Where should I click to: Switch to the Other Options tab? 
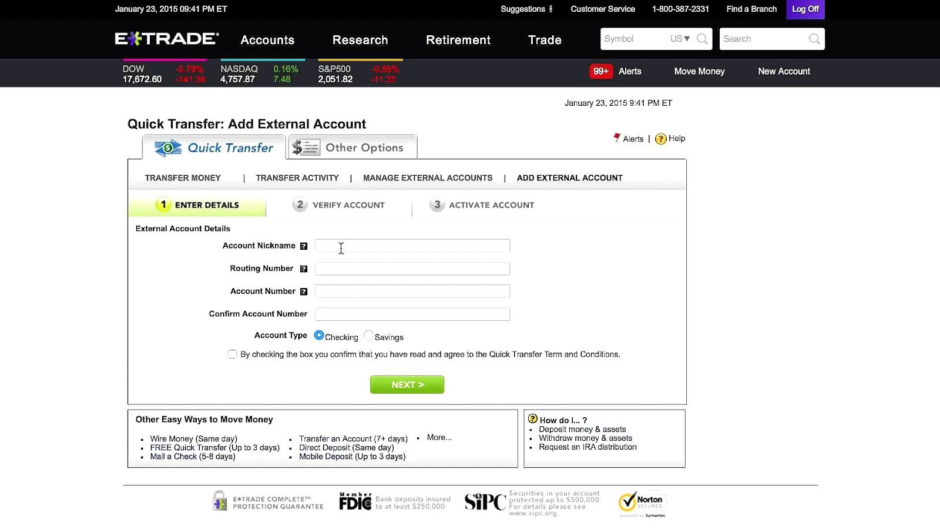[x=352, y=147]
